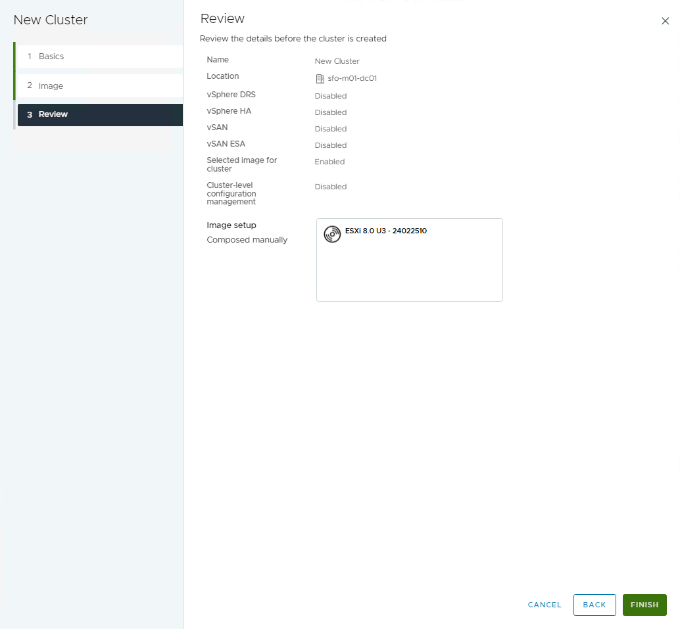The width and height of the screenshot is (680, 629).
Task: Click the Composed manually text
Action: click(247, 240)
